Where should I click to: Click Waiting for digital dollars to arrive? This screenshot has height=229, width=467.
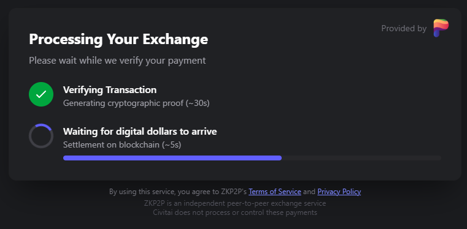click(140, 131)
